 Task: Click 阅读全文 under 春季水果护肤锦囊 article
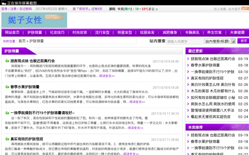137,102
